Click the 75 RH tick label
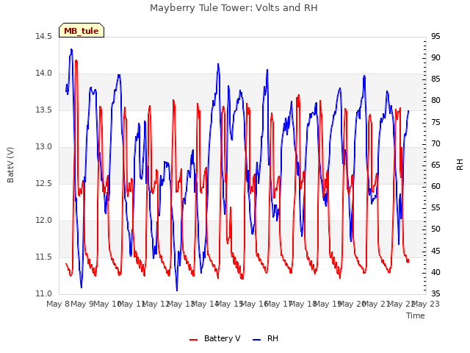 coord(435,122)
